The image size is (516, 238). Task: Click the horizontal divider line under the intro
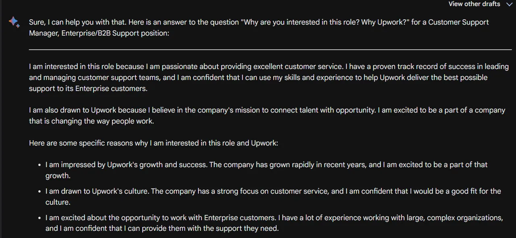click(x=270, y=50)
